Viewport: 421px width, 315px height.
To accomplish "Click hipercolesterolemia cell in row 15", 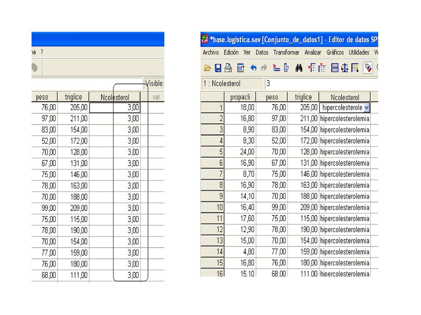I will (x=345, y=263).
